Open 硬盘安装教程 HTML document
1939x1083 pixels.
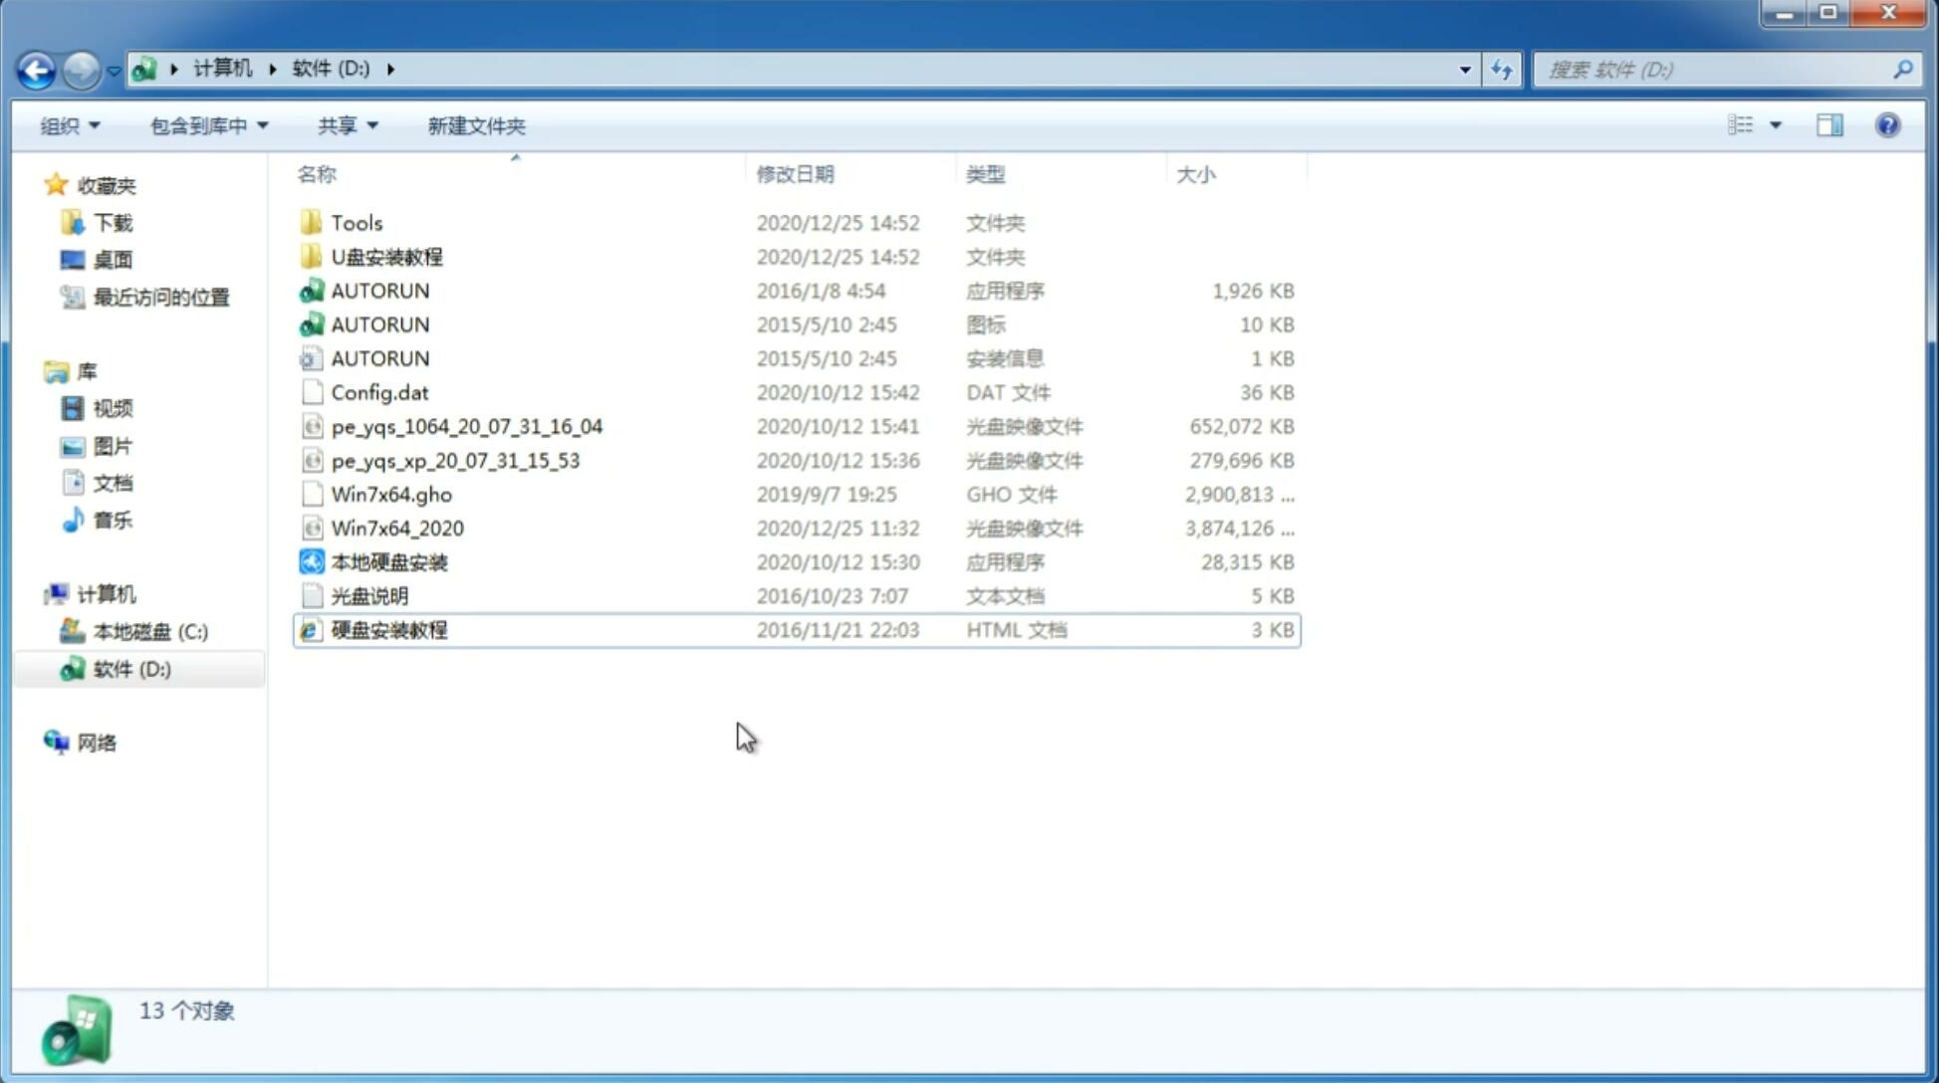pos(387,629)
